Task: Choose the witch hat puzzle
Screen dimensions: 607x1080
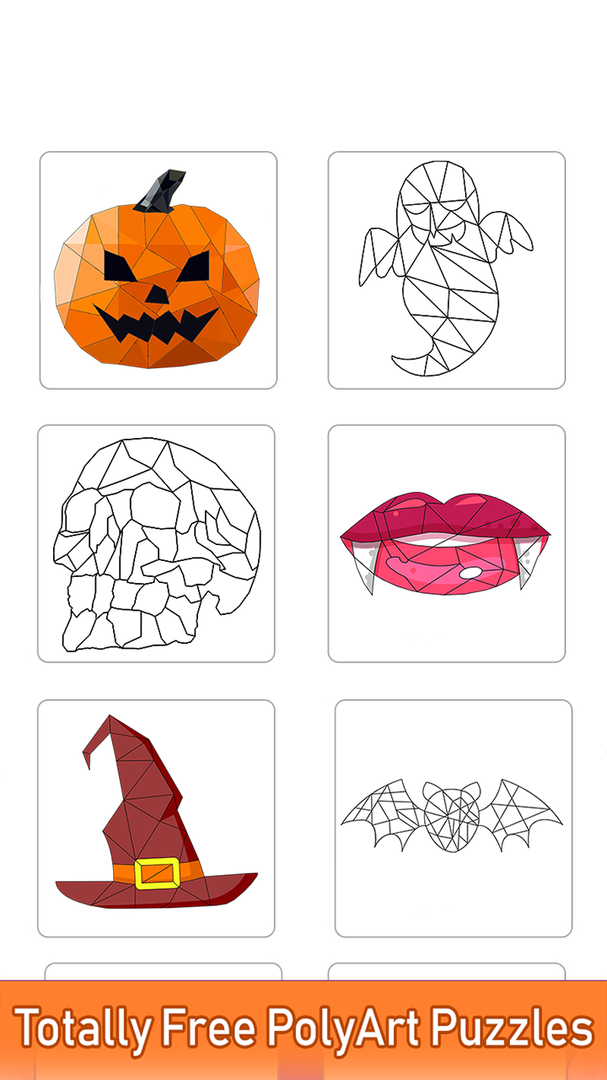Action: [x=156, y=818]
